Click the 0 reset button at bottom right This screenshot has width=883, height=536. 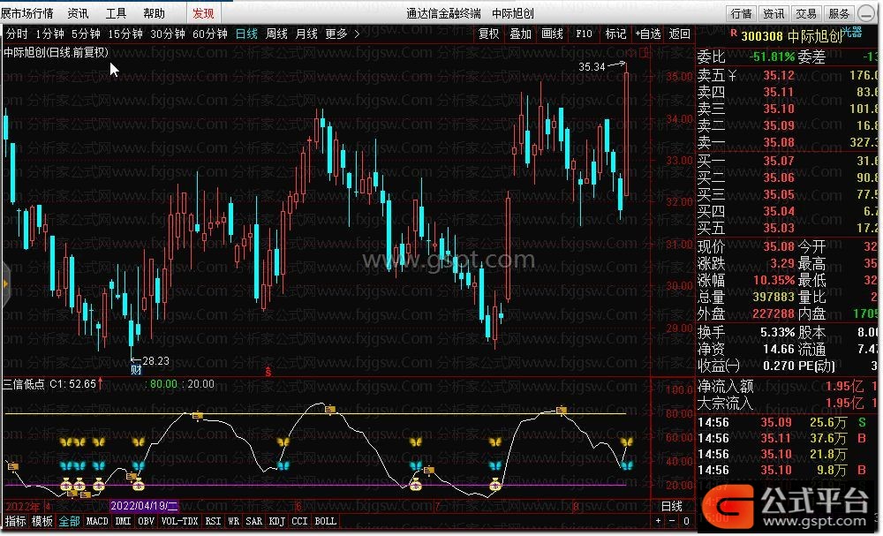pos(686,521)
